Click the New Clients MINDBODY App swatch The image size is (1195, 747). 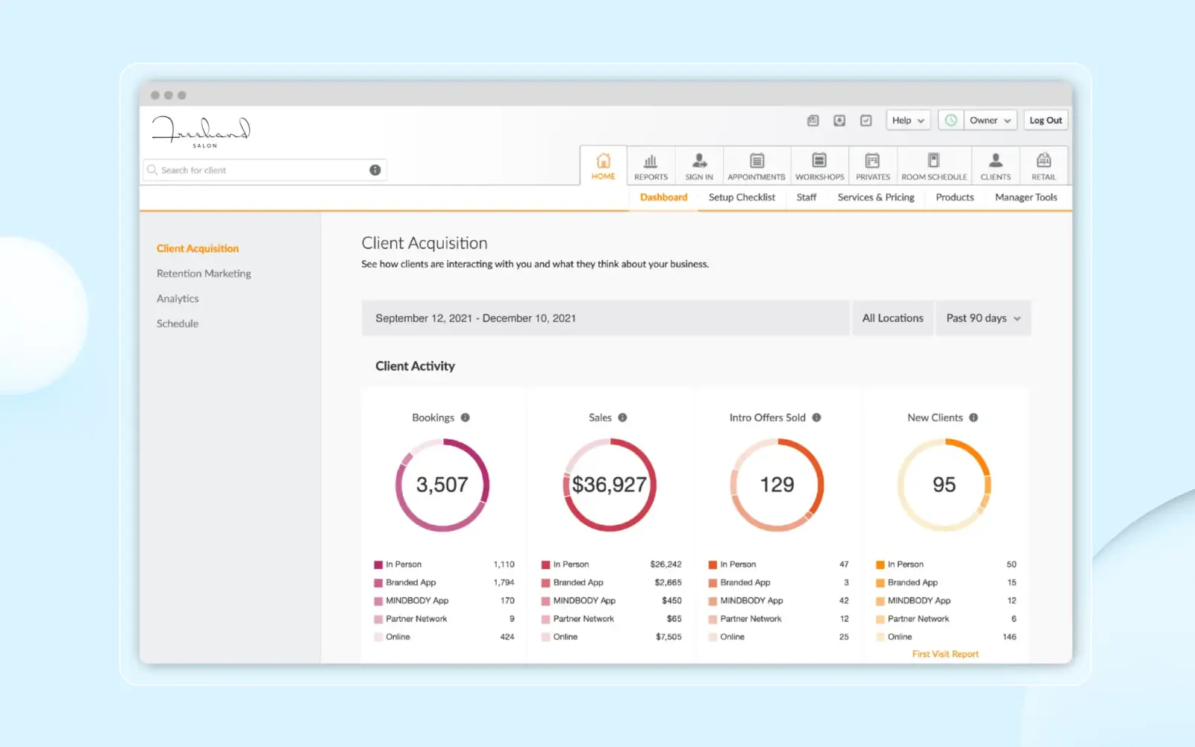click(880, 601)
